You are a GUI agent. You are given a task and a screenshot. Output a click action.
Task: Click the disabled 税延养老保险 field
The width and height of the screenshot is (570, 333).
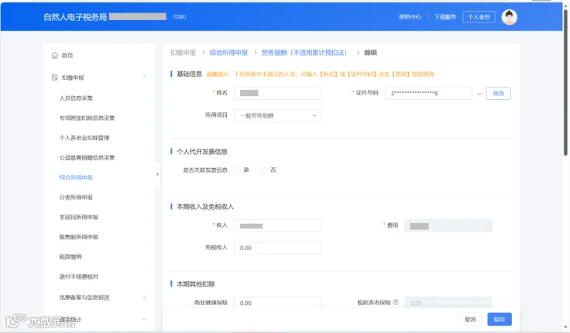tap(448, 303)
